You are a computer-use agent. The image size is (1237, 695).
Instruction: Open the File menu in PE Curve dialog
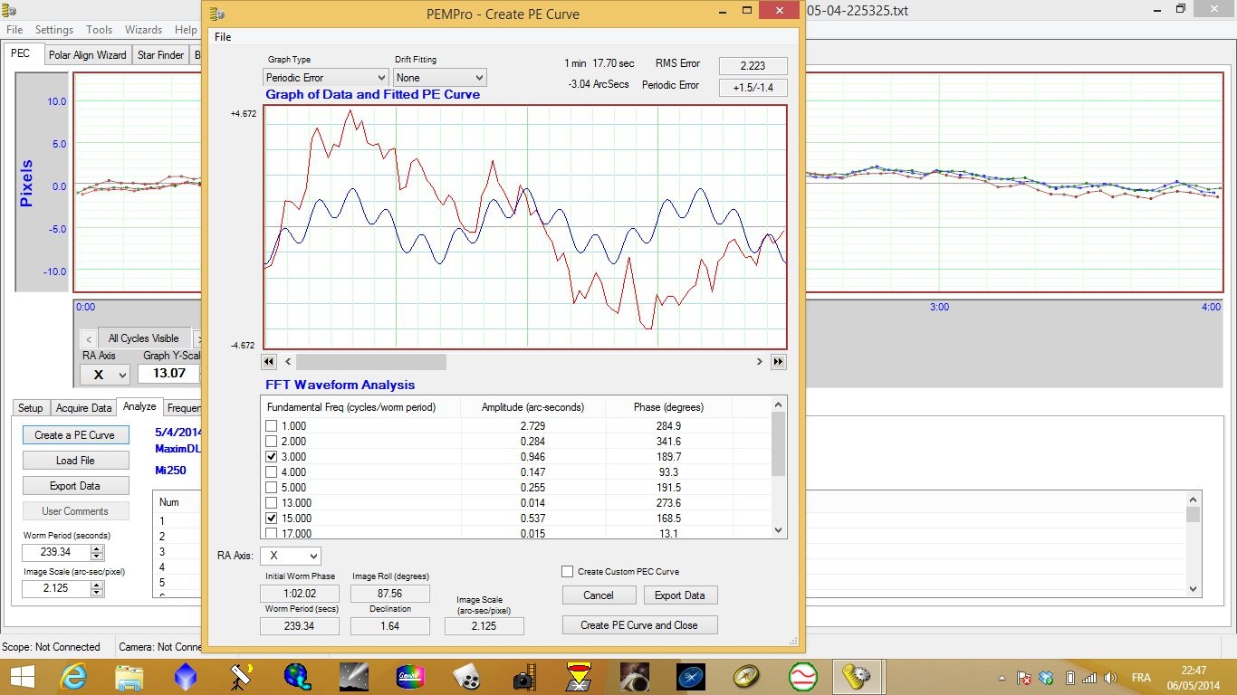tap(223, 37)
